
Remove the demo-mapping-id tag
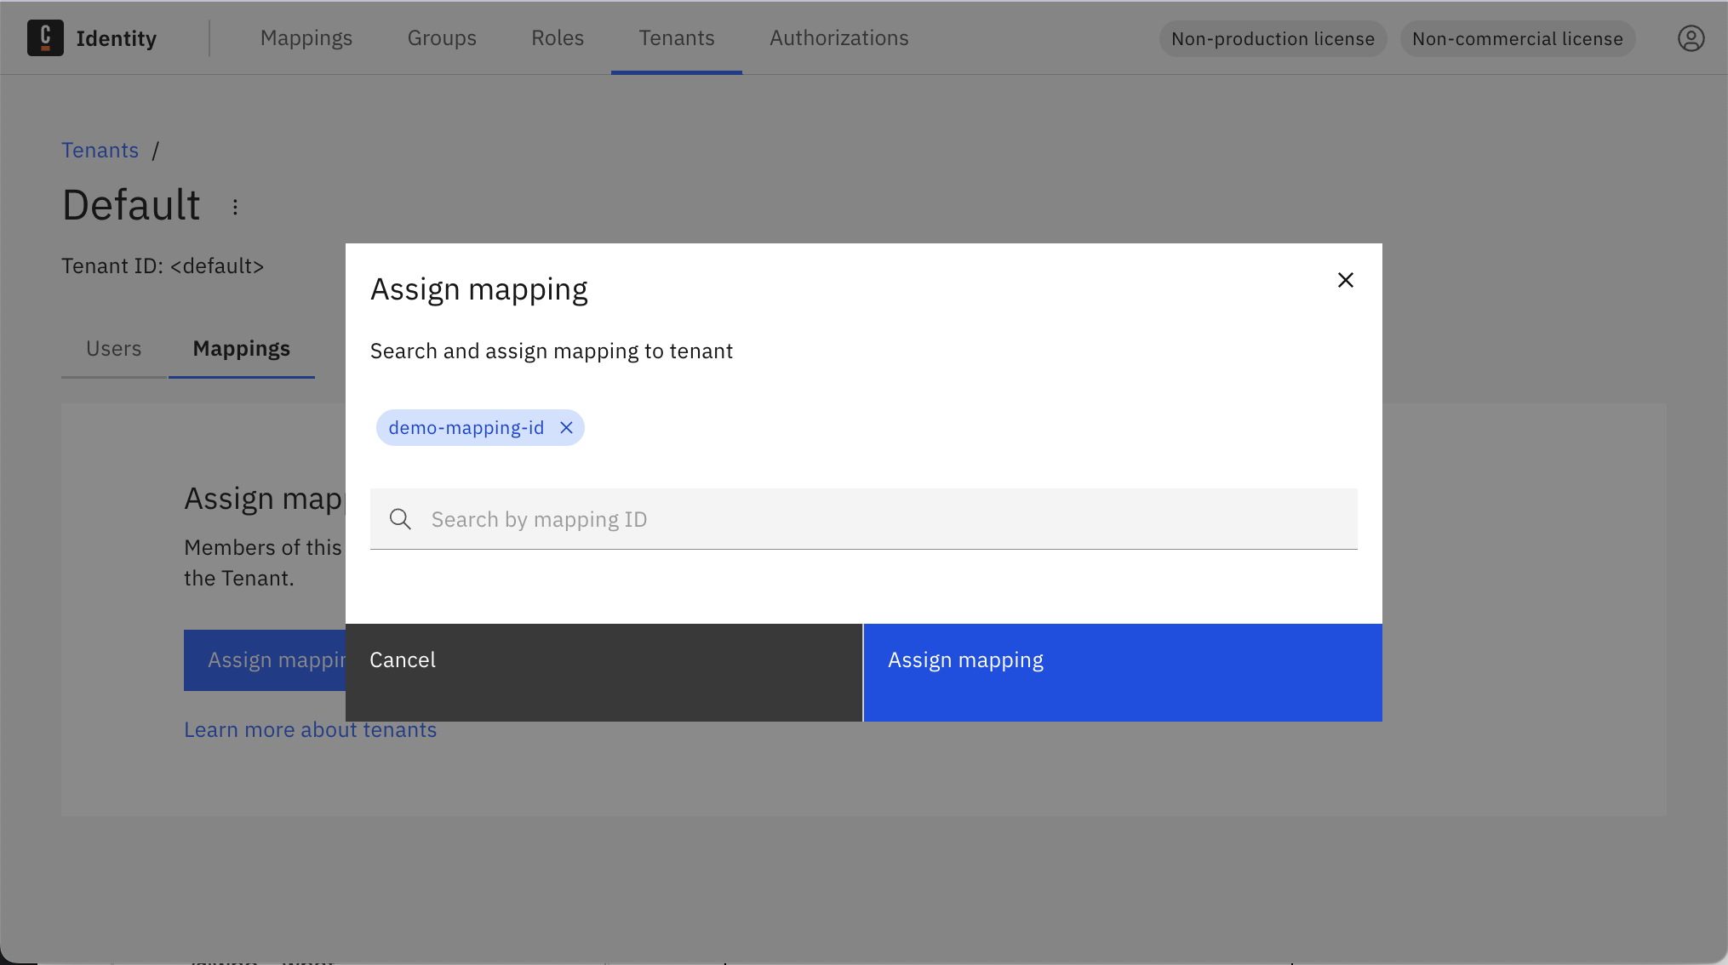click(x=566, y=427)
